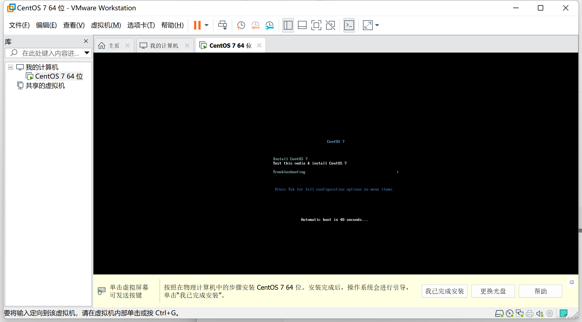The height and width of the screenshot is (322, 582).
Task: Select the Troubleshooting boot menu entry
Action: pyautogui.click(x=289, y=172)
